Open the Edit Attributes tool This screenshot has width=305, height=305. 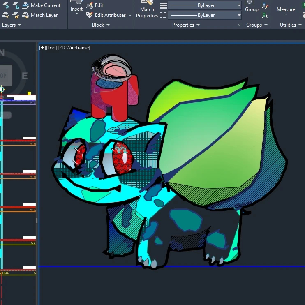[x=106, y=15]
